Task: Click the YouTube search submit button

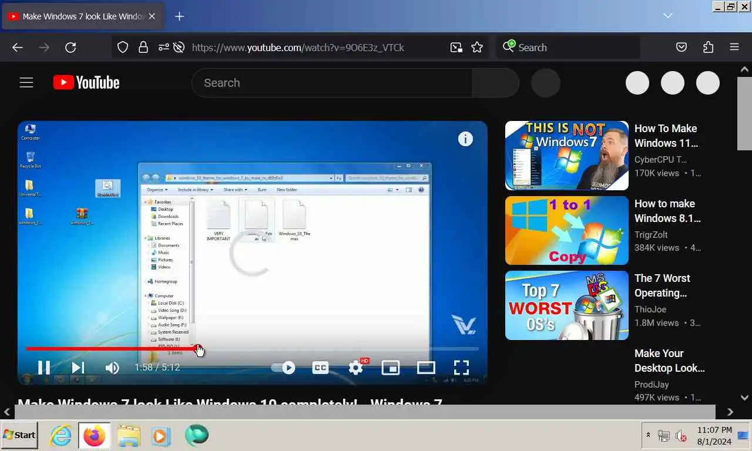Action: point(496,83)
